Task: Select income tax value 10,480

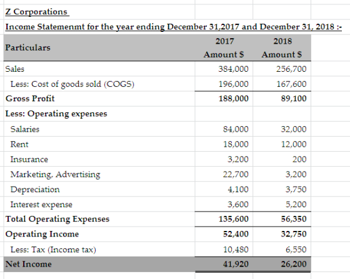Action: tap(236, 250)
